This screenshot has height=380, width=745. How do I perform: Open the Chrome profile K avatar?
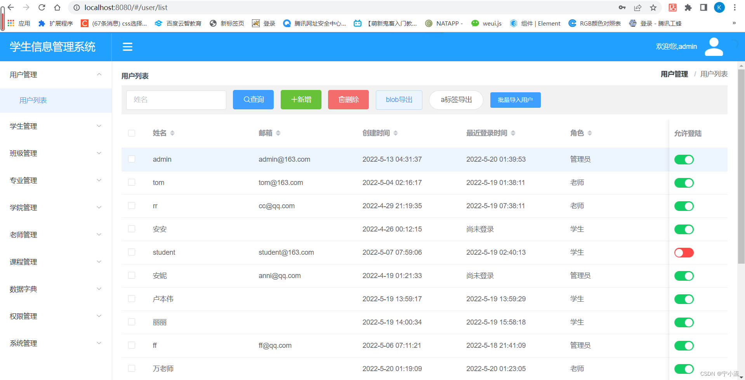(719, 7)
